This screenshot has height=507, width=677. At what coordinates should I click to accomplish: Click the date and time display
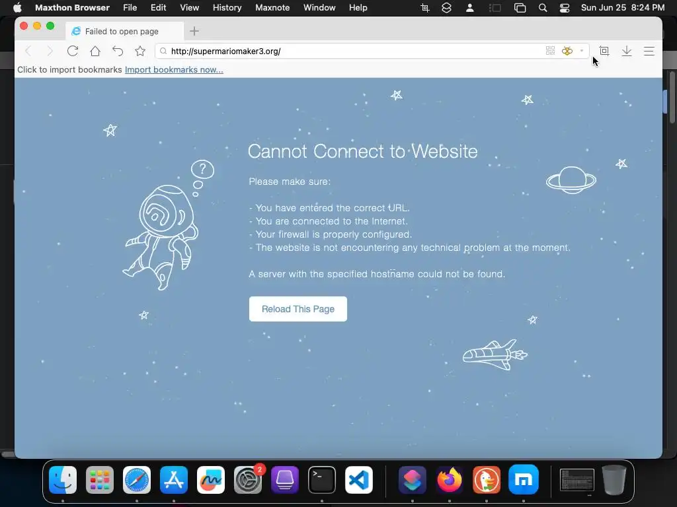[x=623, y=8]
